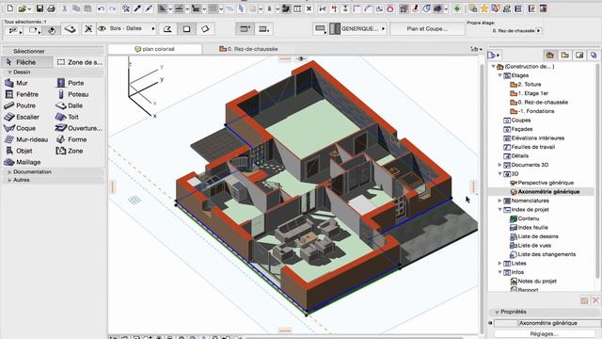Viewport: 602px width, 339px height.
Task: Toggle the rotated rectangle geometry method
Action: tap(205, 29)
